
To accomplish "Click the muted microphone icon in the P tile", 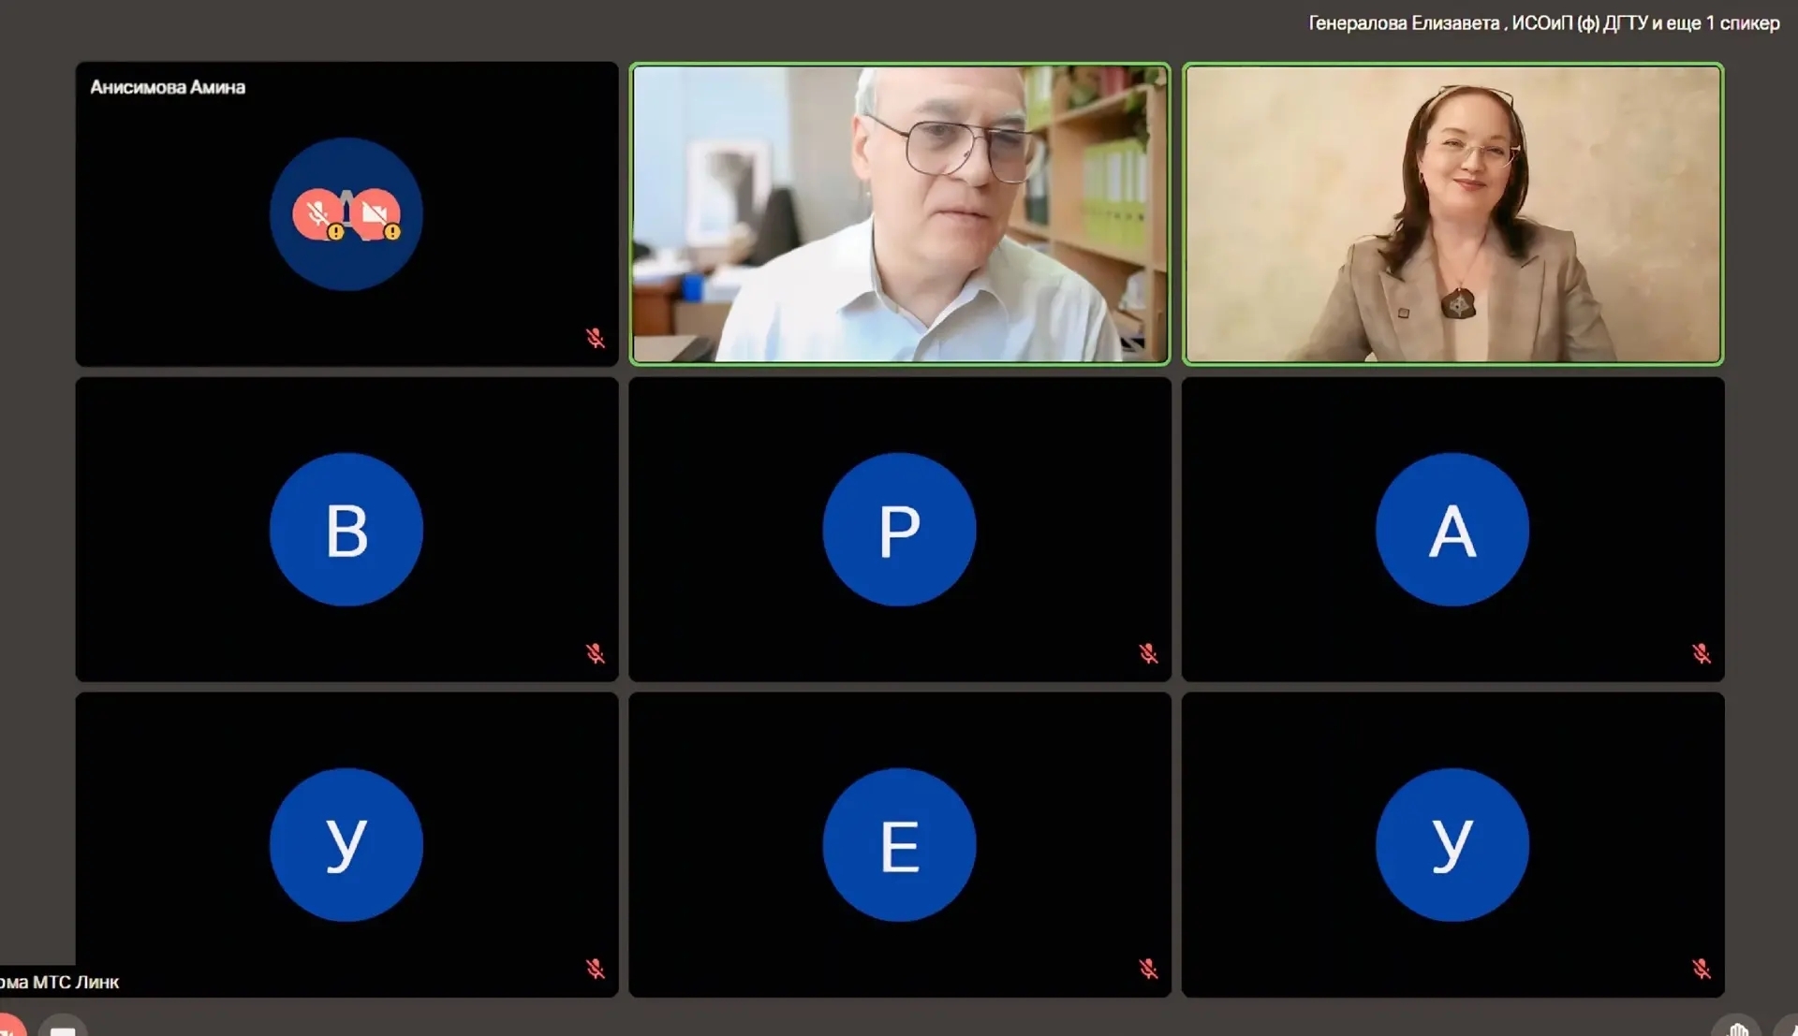I will 1148,653.
